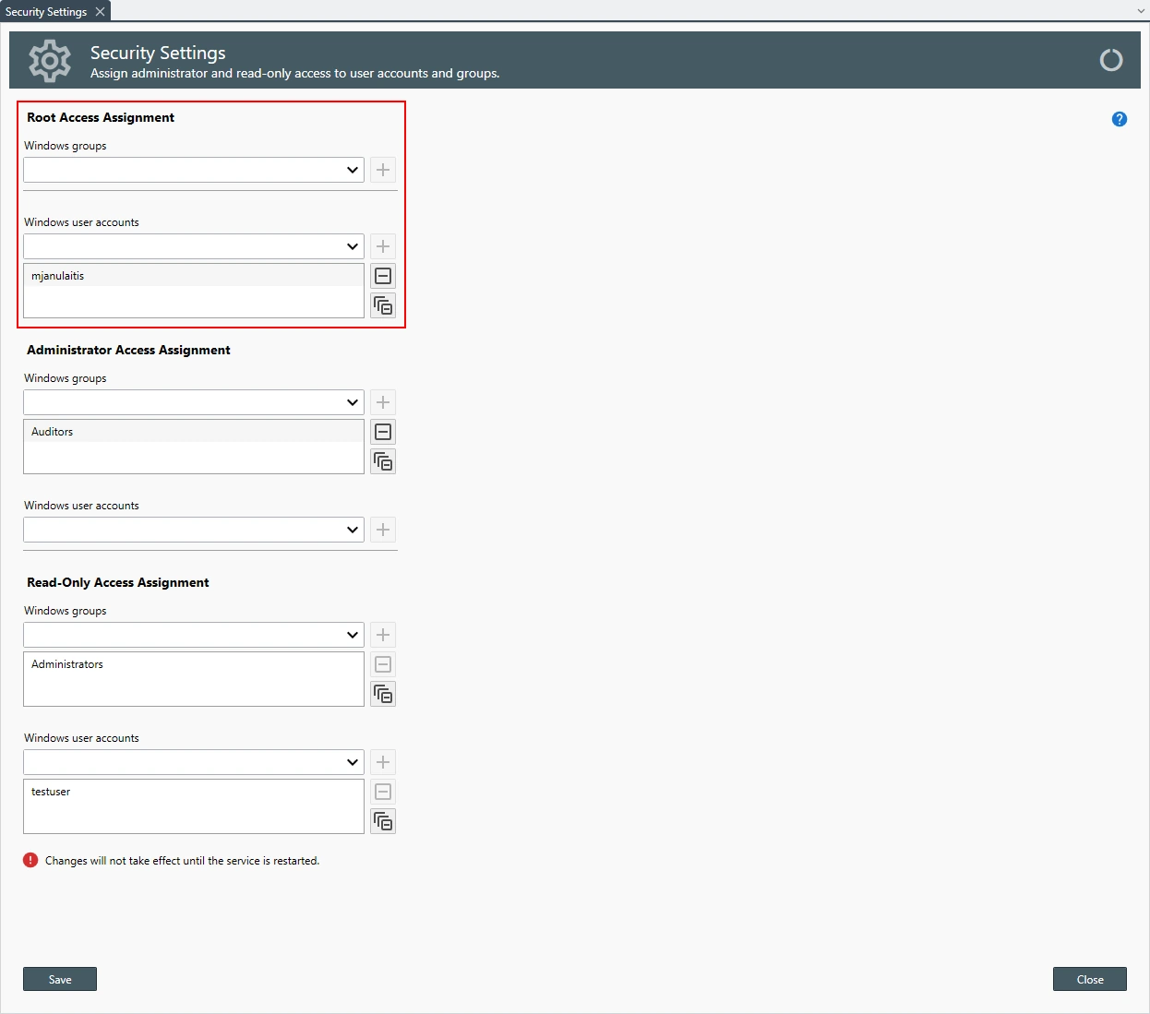Remove selected group beside Auditors list
Screen dimensions: 1150x1014
click(x=383, y=432)
